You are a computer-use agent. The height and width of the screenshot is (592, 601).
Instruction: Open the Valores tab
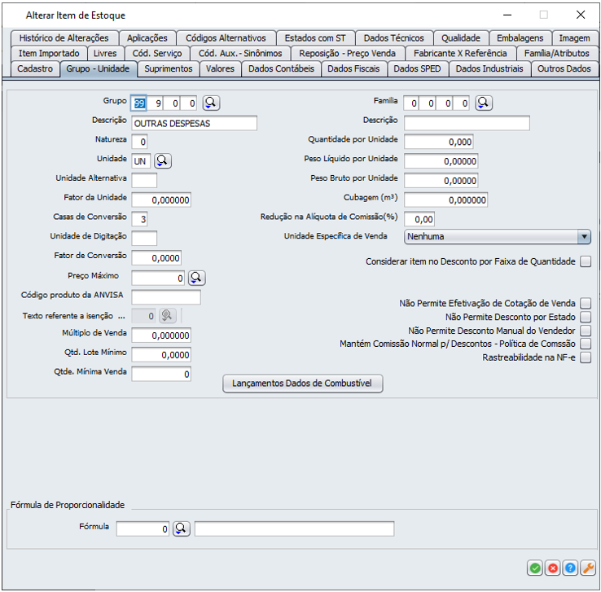pyautogui.click(x=220, y=69)
